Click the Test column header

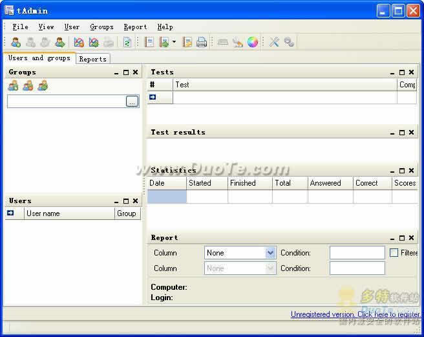285,85
